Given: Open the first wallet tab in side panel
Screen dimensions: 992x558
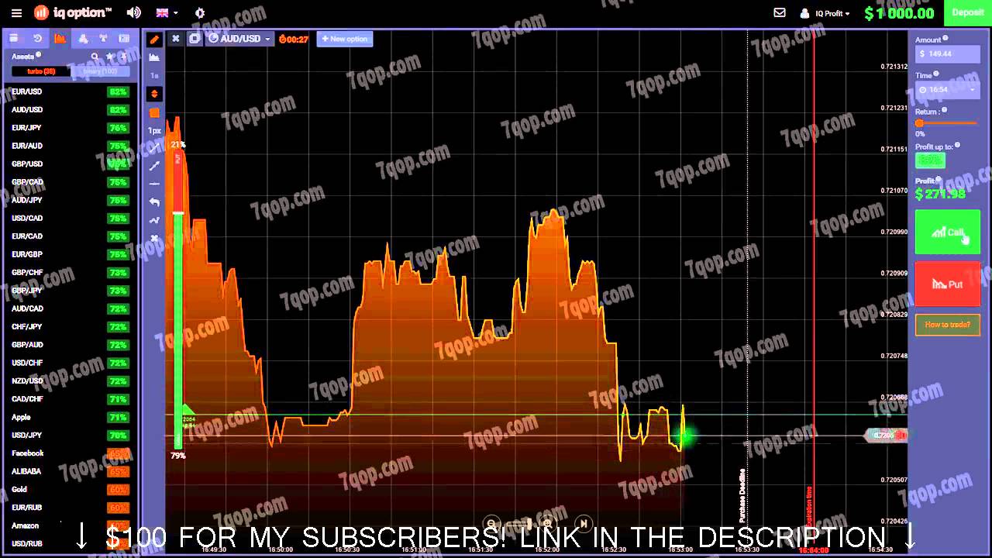Looking at the screenshot, I should [x=15, y=38].
